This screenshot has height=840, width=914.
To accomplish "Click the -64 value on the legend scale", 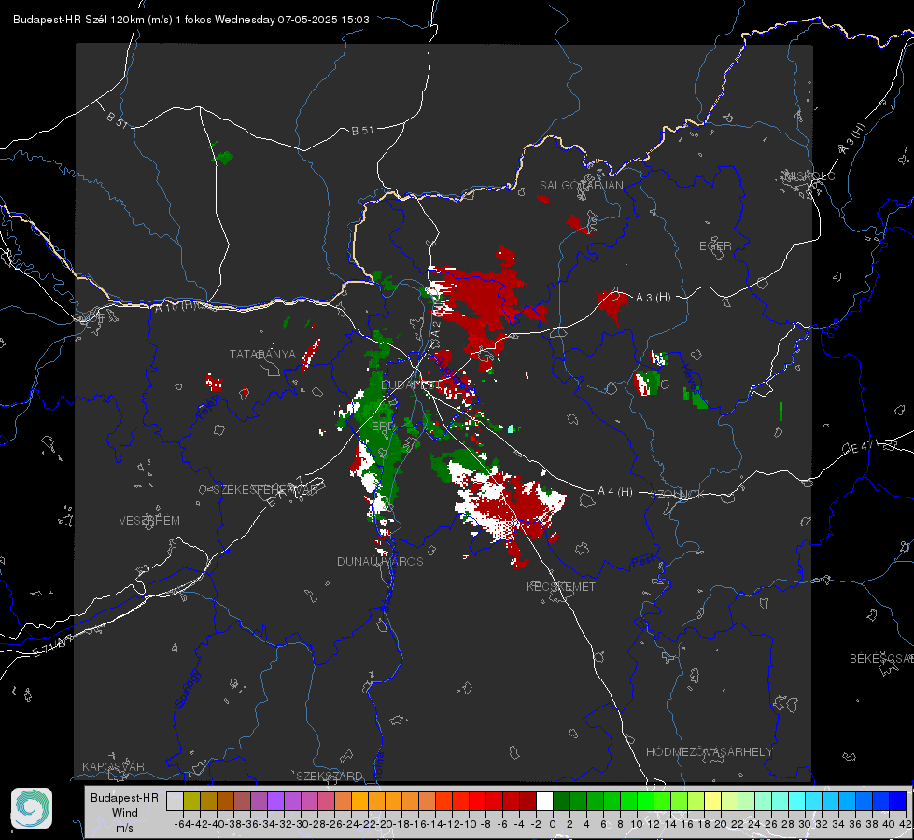I will [x=183, y=824].
